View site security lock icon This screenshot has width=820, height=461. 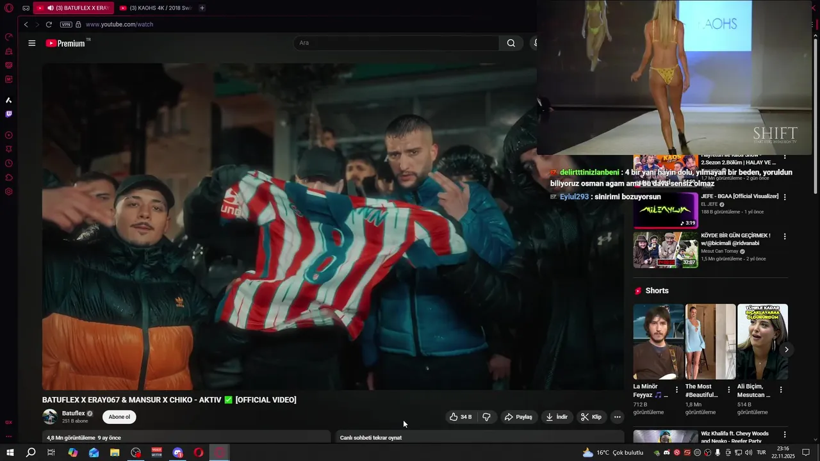pos(78,24)
